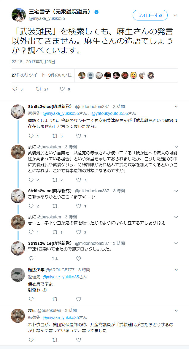This screenshot has height=349, width=189.
Task: Like the 魔法少年 reply 便衣兵ですよ
Action: 79,299
